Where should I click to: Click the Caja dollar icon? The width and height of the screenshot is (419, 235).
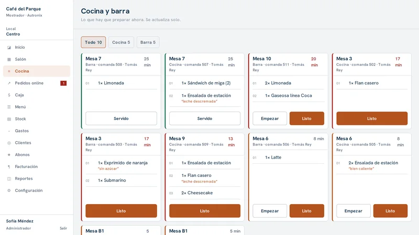pyautogui.click(x=9, y=95)
